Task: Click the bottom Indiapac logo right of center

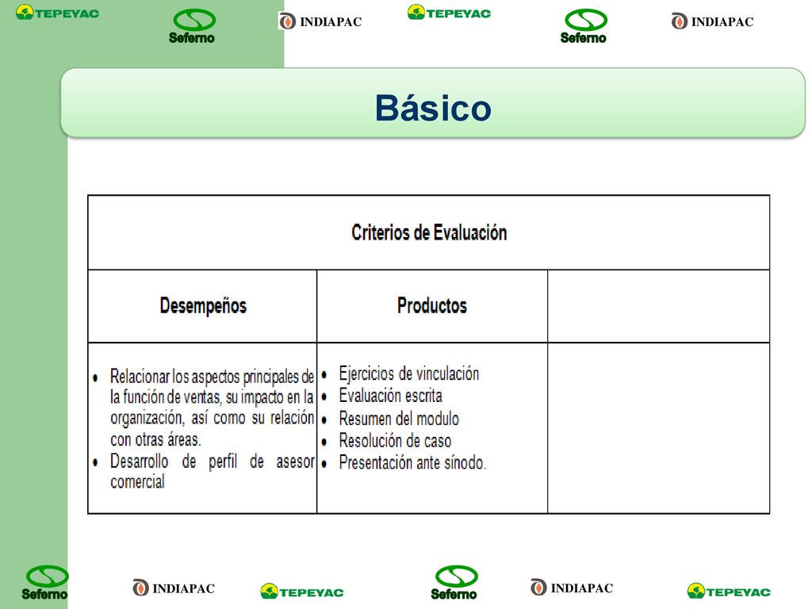Action: click(572, 588)
